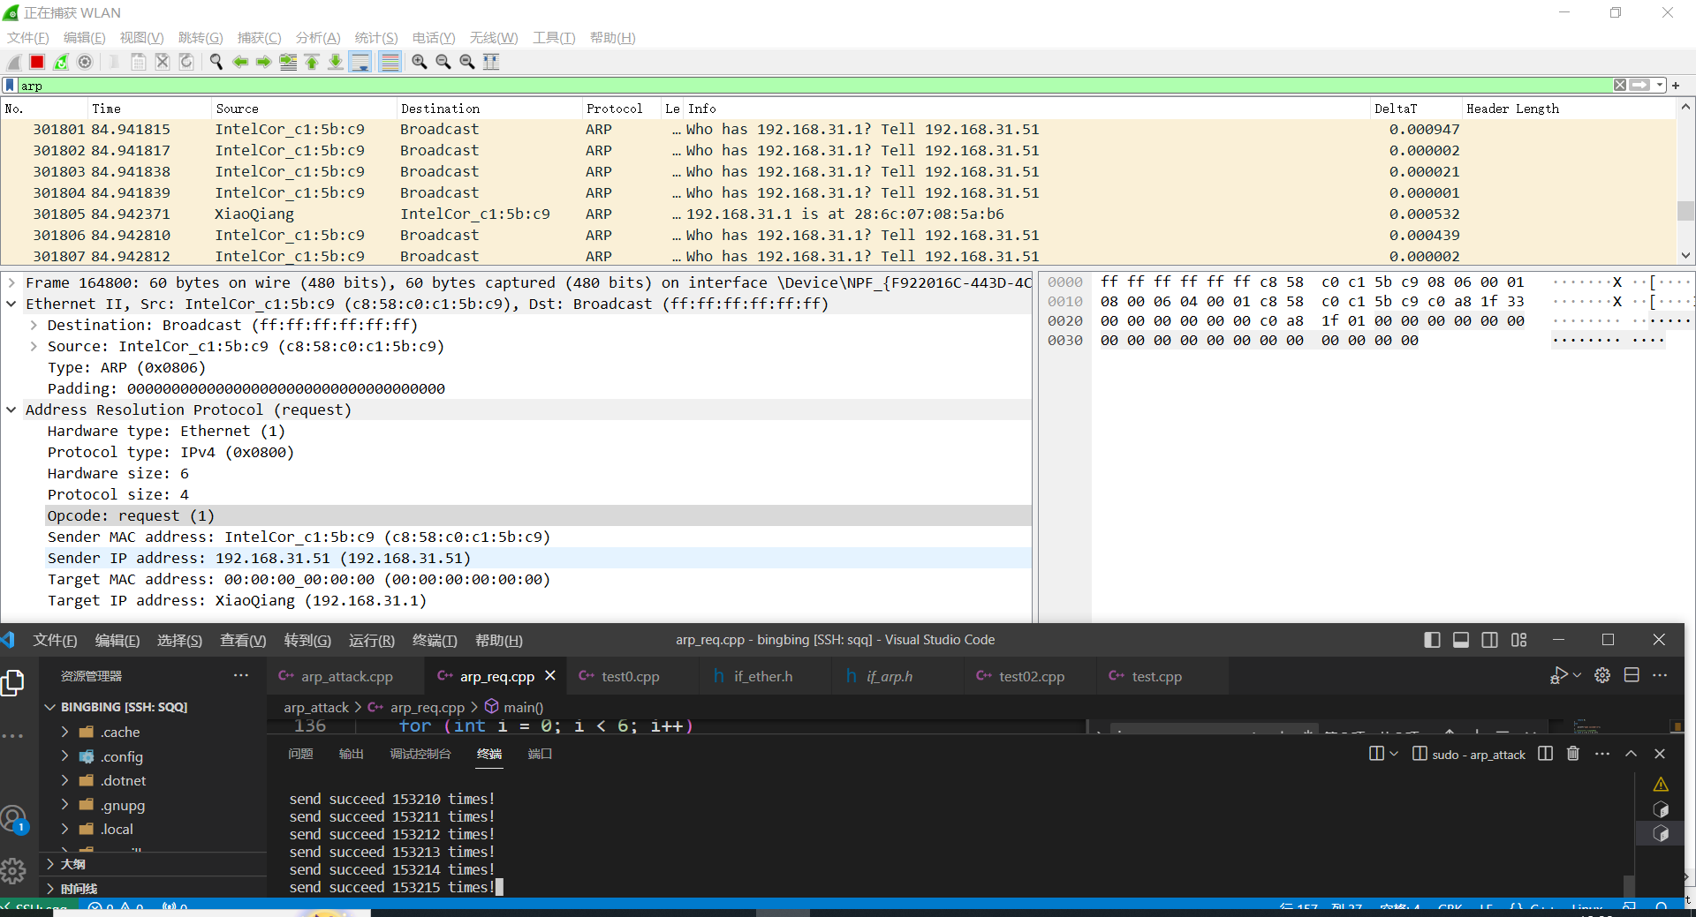Jump to the last packet

[x=336, y=62]
